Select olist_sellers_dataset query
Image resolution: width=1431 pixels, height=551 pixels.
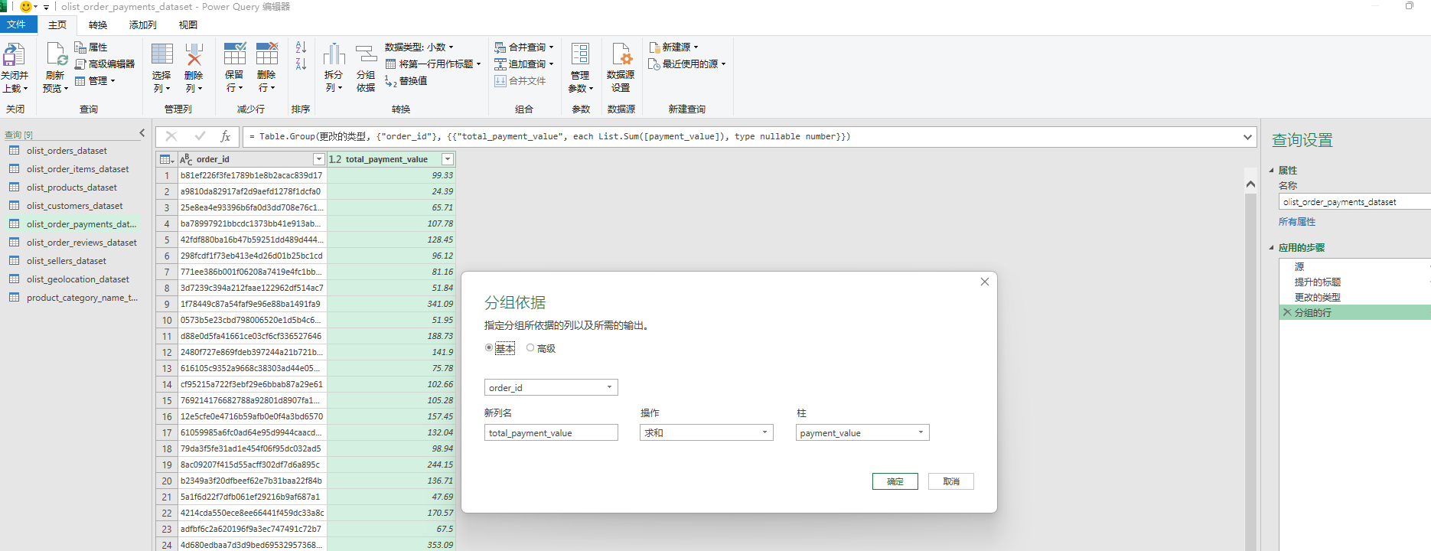[66, 261]
